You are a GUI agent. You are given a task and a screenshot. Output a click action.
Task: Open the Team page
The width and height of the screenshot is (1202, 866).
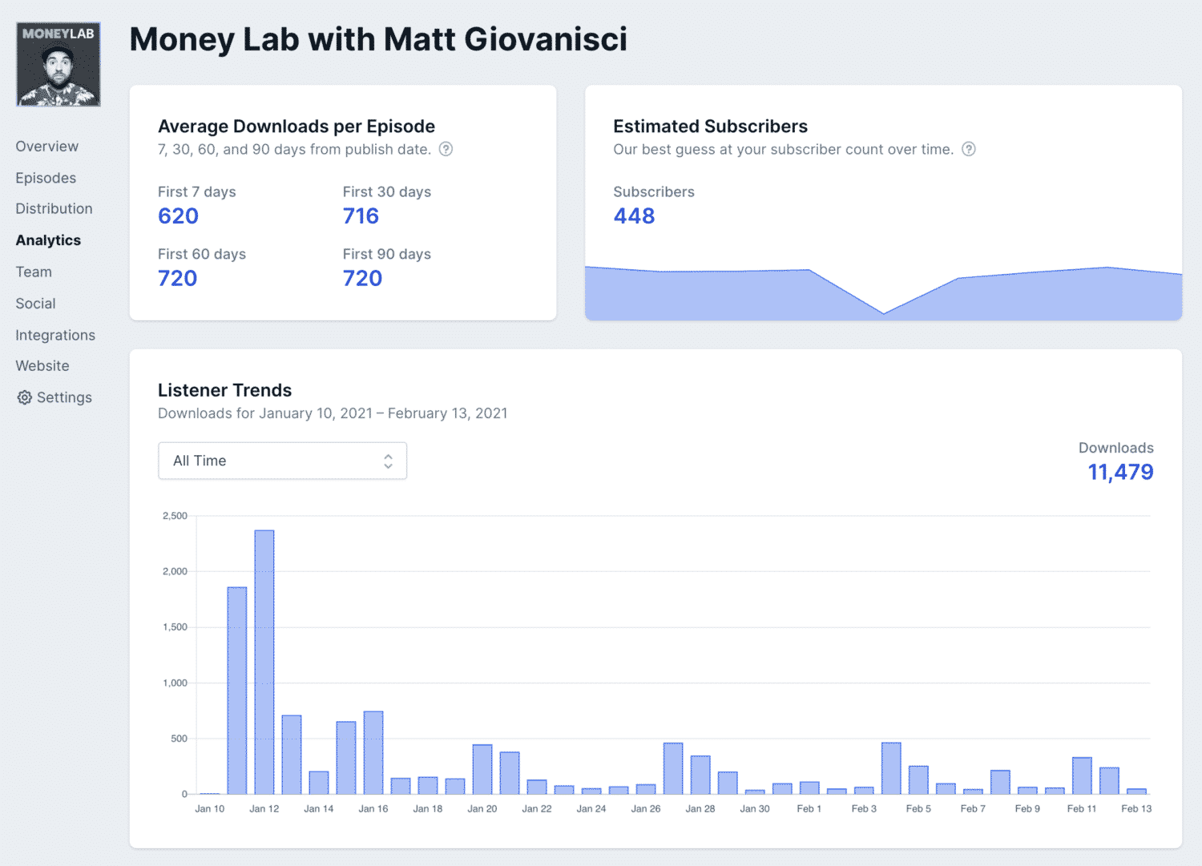34,272
